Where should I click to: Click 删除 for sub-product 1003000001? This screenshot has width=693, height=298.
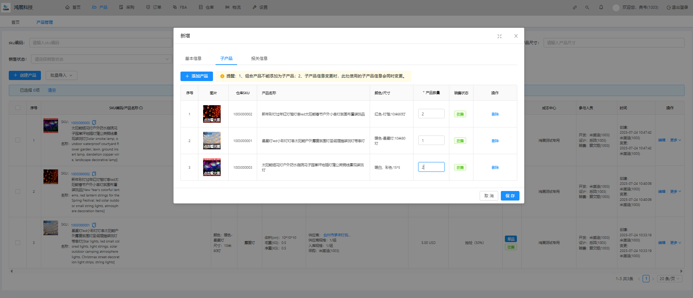495,141
